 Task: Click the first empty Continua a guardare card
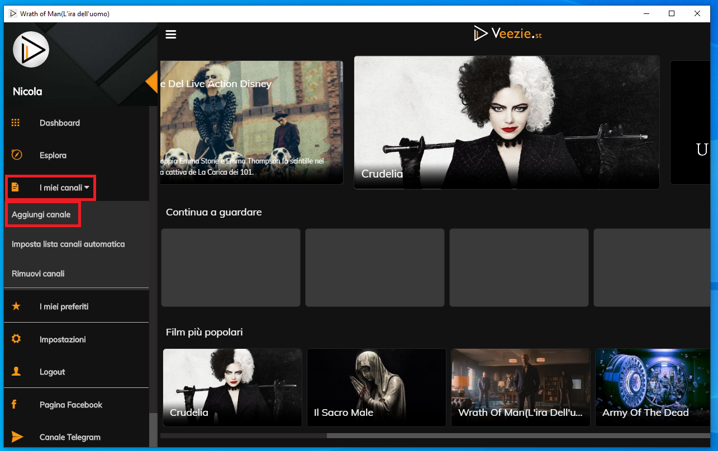[x=231, y=268]
